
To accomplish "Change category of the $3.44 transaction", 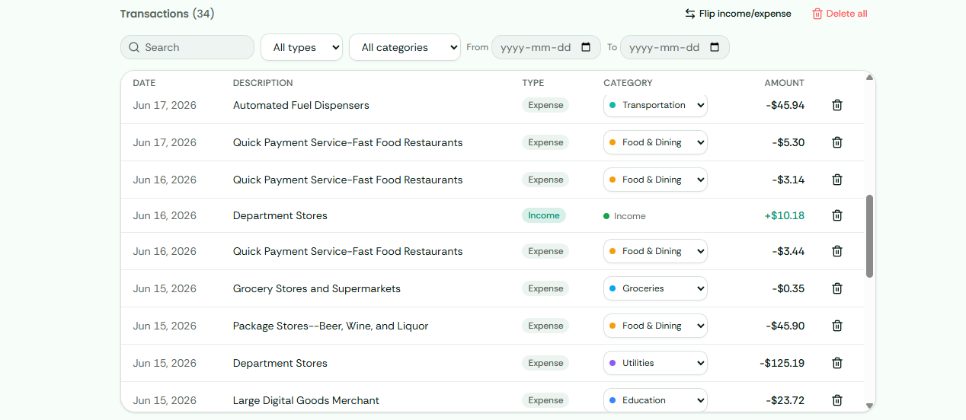I will (655, 251).
